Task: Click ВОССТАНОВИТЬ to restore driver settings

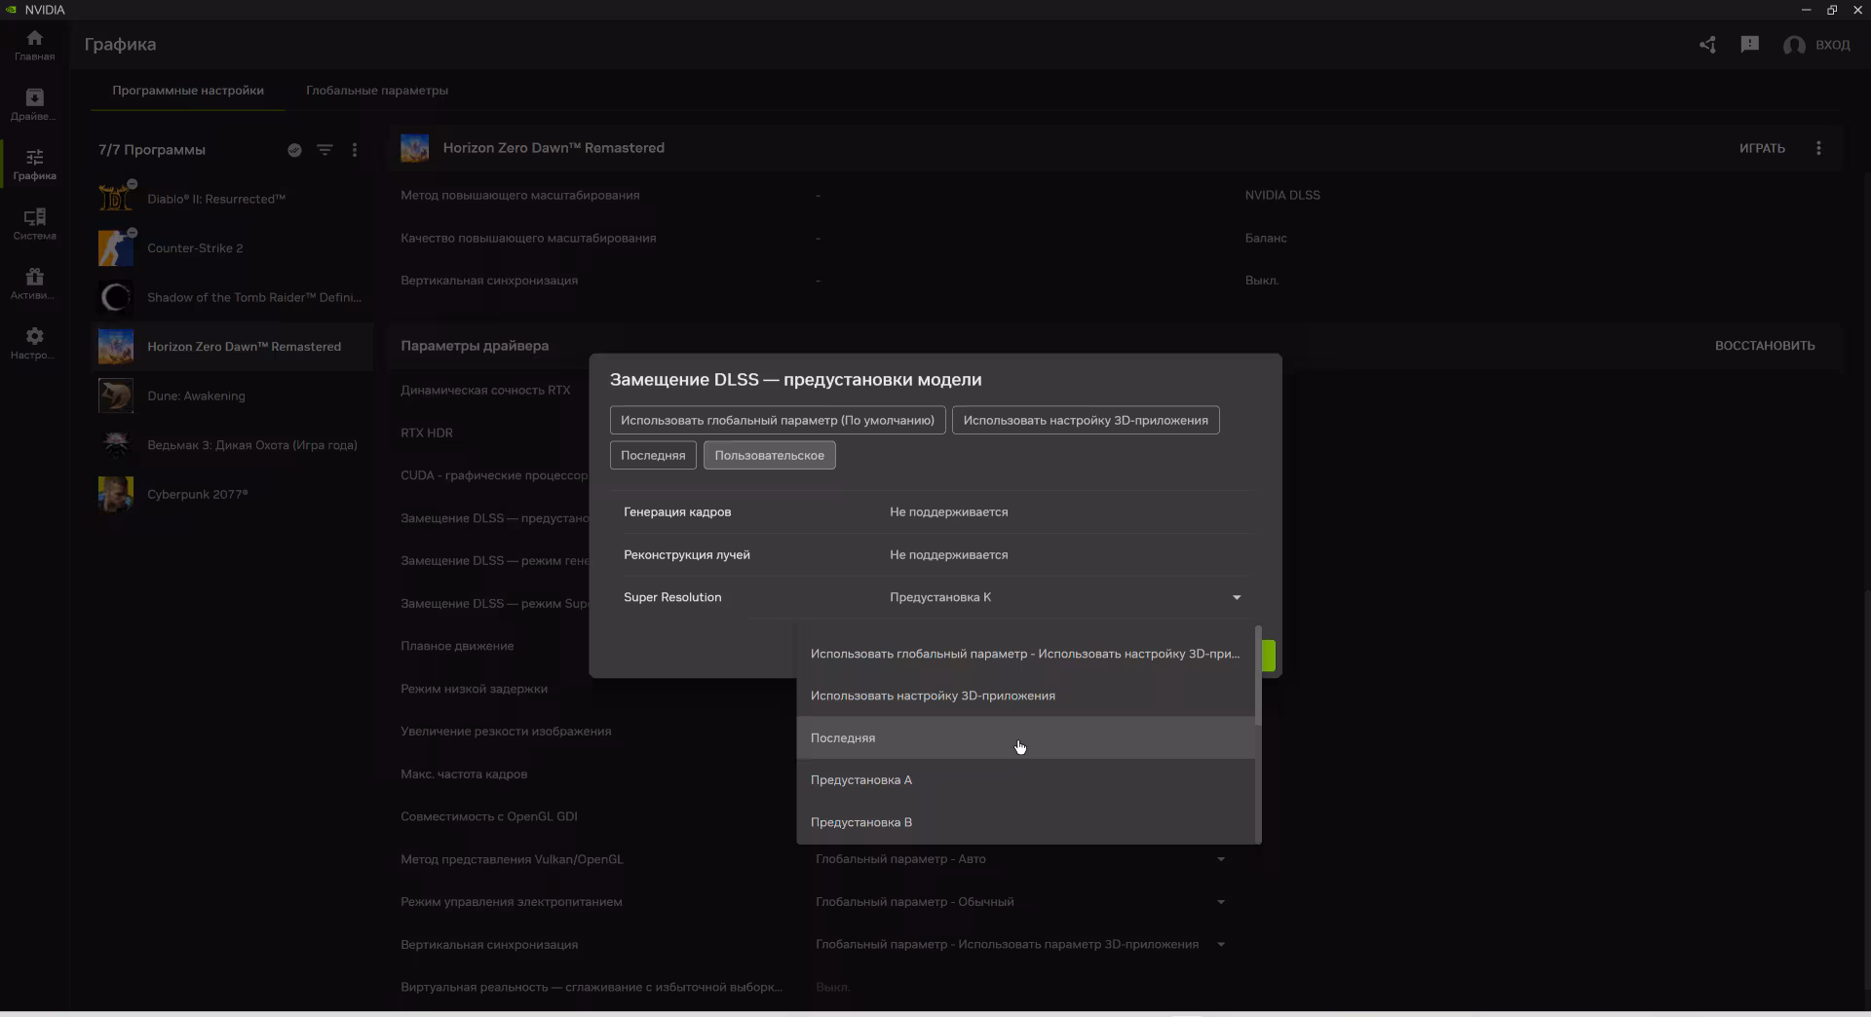Action: coord(1765,345)
